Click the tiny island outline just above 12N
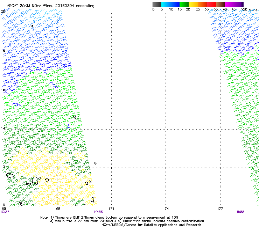This screenshot has width=259, height=227. pyautogui.click(x=96, y=163)
